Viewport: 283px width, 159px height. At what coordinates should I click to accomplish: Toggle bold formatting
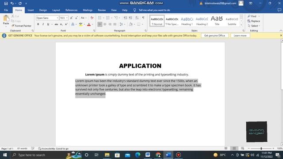tap(38, 24)
